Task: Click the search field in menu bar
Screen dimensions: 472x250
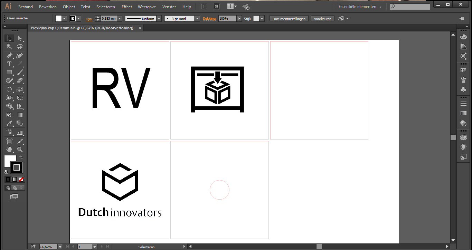Action: (x=410, y=7)
